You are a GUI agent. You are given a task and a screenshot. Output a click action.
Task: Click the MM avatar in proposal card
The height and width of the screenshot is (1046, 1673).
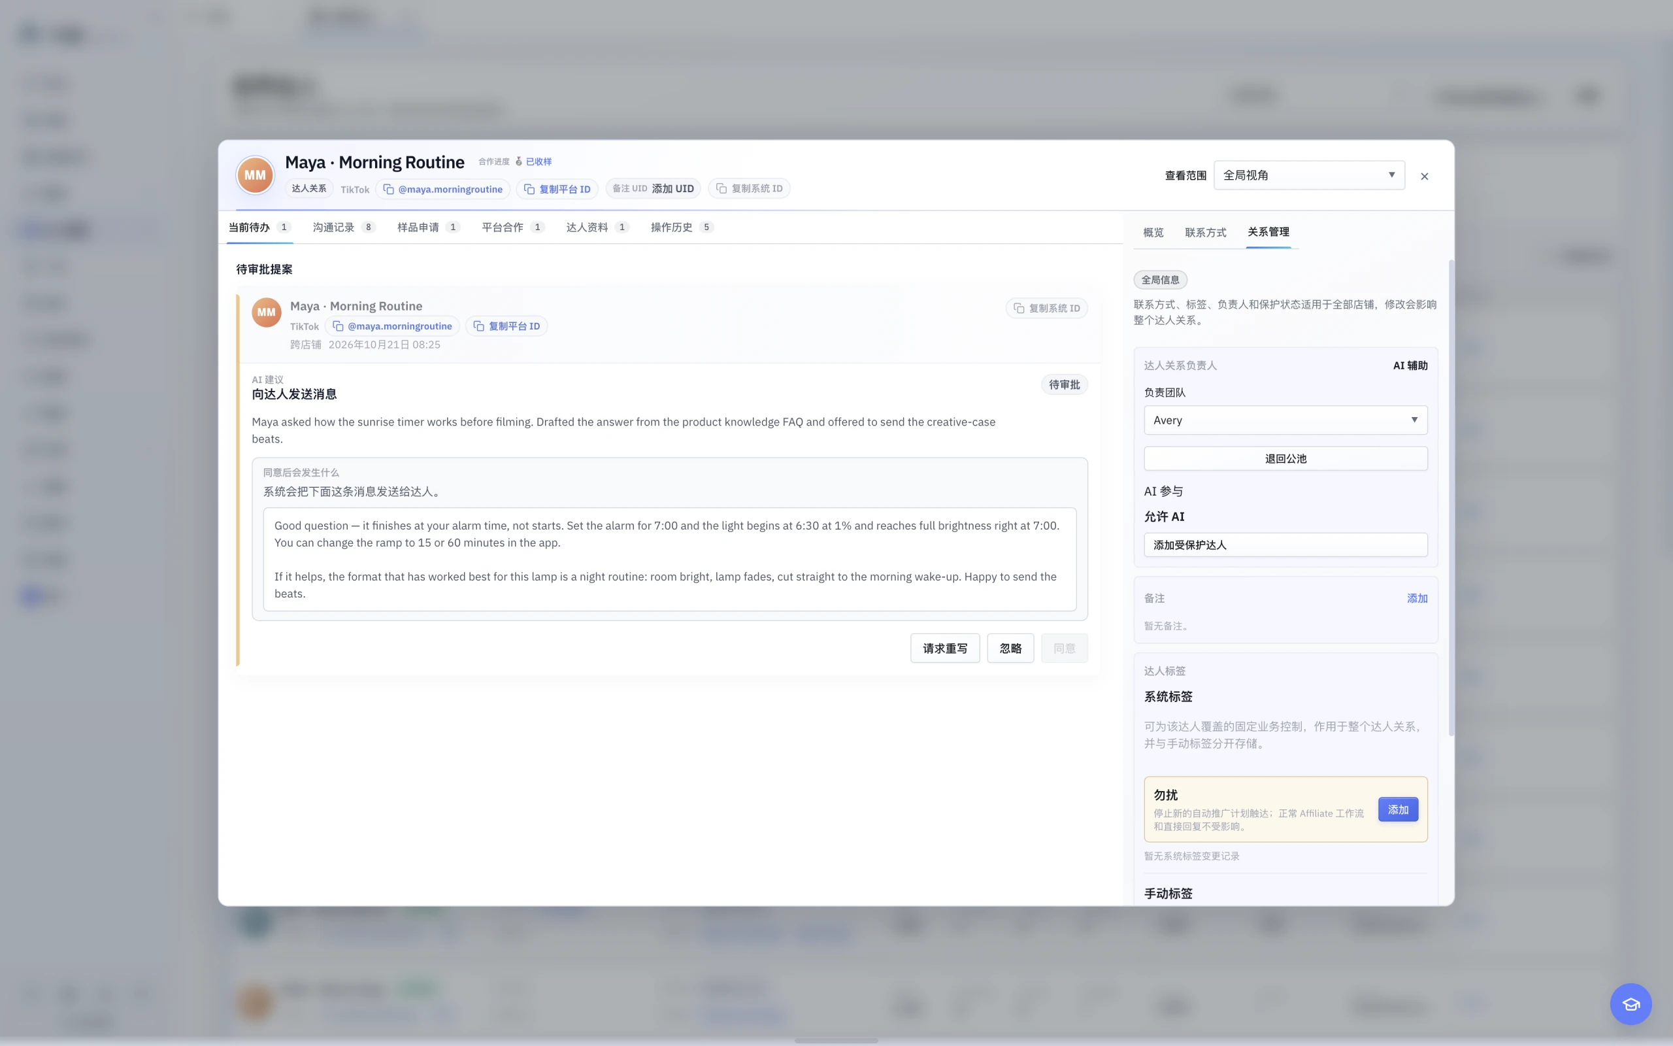(x=266, y=312)
